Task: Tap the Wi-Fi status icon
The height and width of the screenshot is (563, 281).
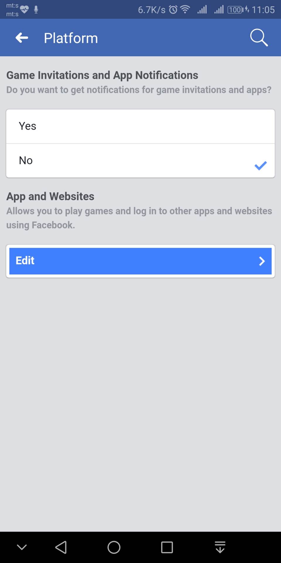Action: 185,10
